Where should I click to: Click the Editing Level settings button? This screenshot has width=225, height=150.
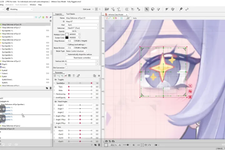coord(76,45)
